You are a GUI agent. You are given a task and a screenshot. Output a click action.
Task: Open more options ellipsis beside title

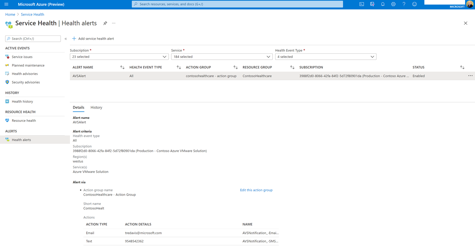pyautogui.click(x=113, y=23)
